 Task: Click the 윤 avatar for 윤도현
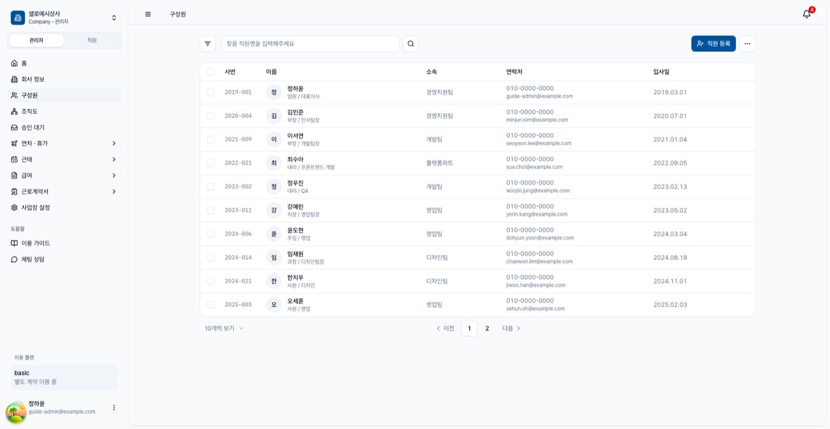pos(274,234)
